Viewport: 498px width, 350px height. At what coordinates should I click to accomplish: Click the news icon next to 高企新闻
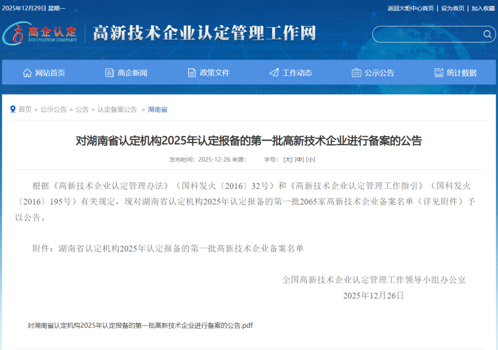pos(109,72)
